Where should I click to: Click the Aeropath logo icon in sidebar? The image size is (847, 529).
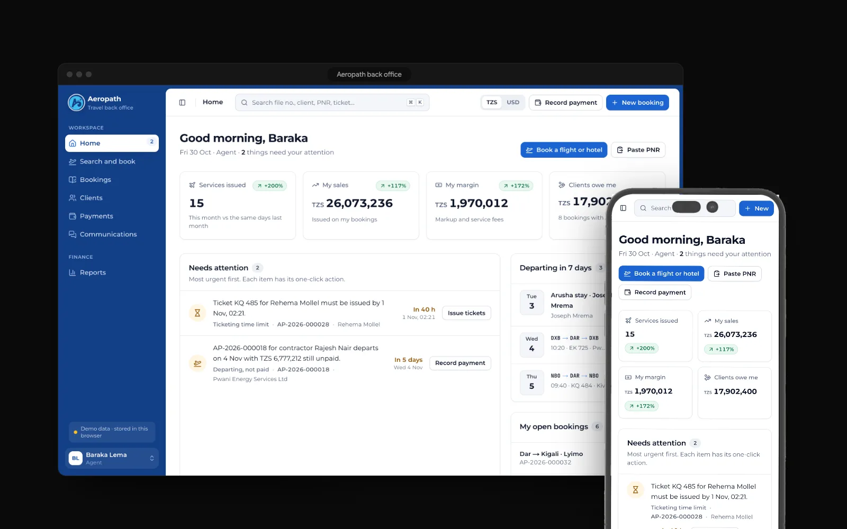point(76,103)
